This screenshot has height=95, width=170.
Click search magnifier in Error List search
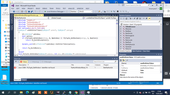[x=116, y=61]
